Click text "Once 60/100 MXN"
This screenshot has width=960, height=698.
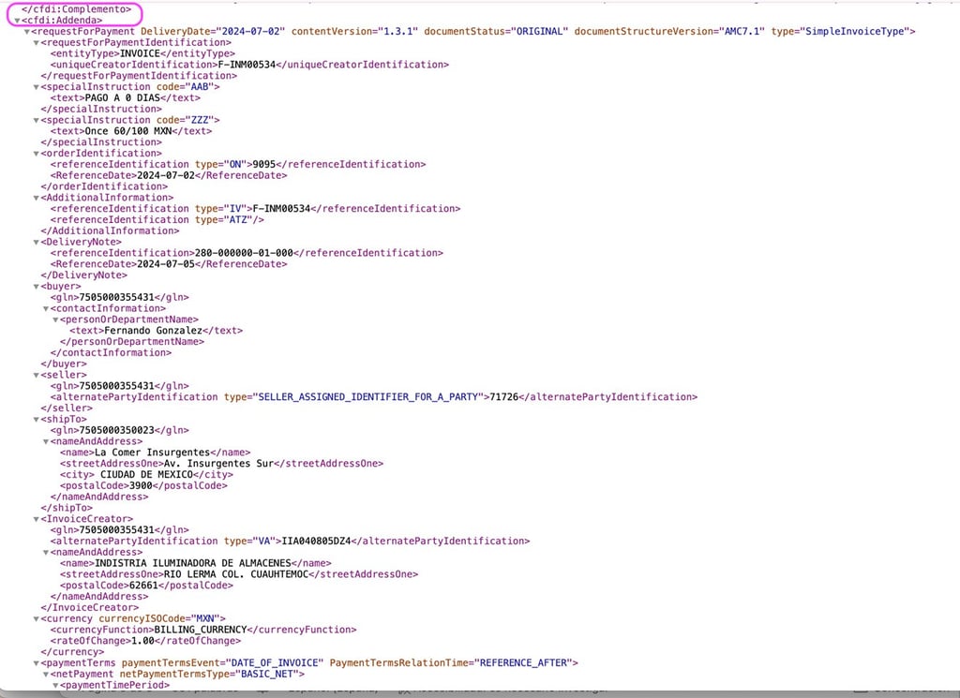click(x=128, y=131)
